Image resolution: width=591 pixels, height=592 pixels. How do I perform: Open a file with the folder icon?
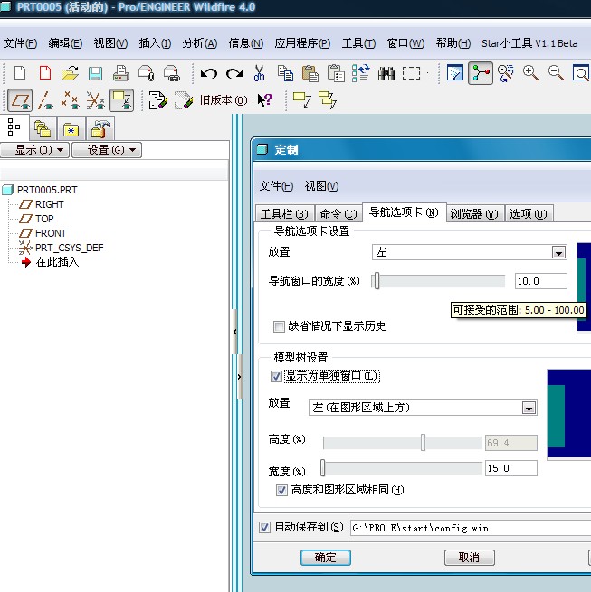(x=70, y=73)
